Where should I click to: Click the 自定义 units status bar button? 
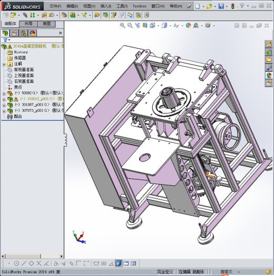click(x=227, y=272)
